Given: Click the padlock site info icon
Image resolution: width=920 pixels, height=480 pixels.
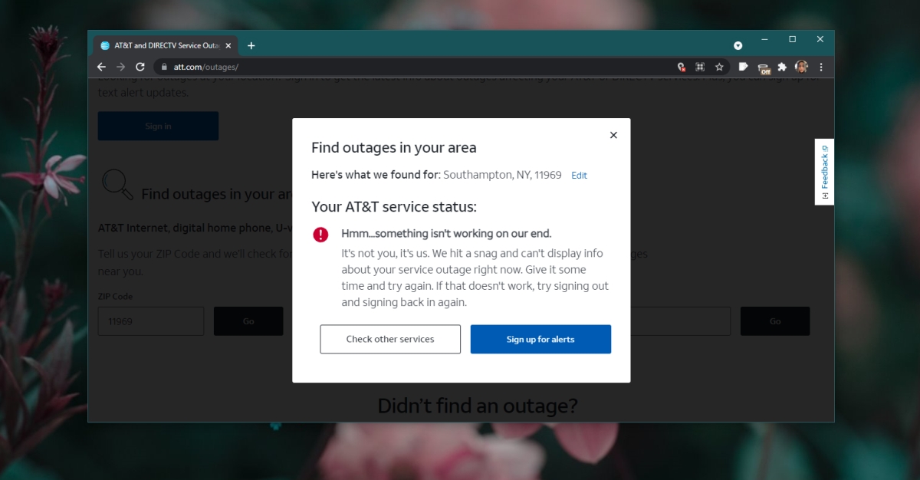Looking at the screenshot, I should point(163,67).
